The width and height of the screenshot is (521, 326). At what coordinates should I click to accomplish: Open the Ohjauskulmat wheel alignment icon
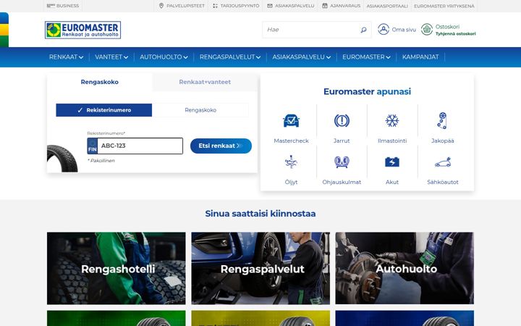coord(342,162)
